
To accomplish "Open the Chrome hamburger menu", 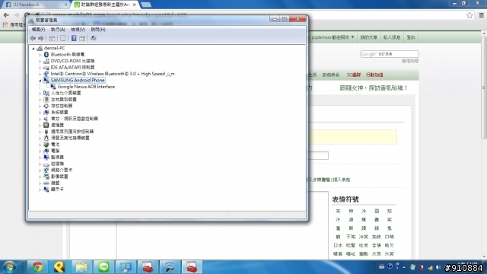I will 482,15.
